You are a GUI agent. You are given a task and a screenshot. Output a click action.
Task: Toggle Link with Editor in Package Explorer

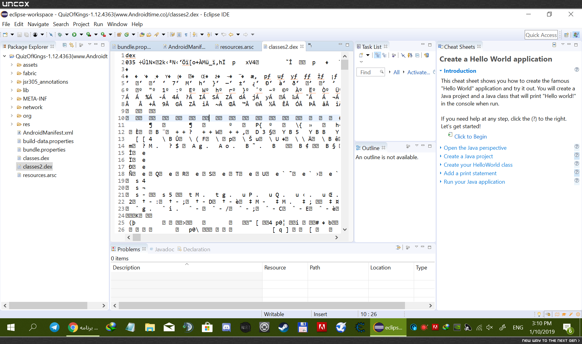(72, 45)
